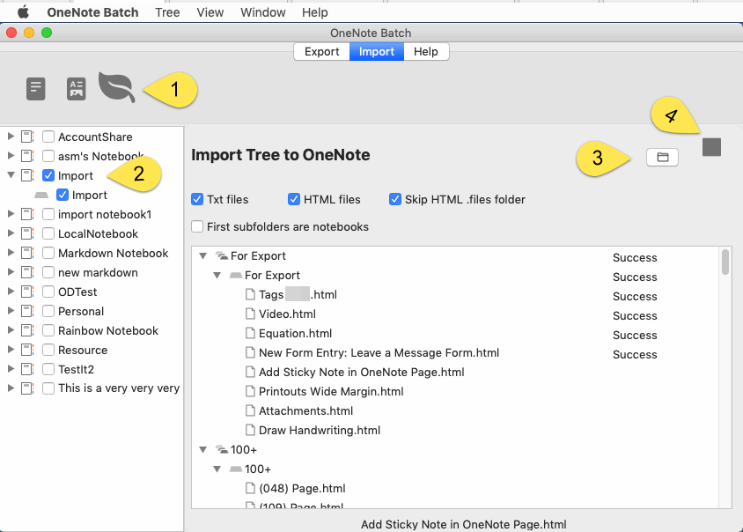Select New Form Entry: Leave a Message Form.html
The width and height of the screenshot is (743, 532).
379,353
